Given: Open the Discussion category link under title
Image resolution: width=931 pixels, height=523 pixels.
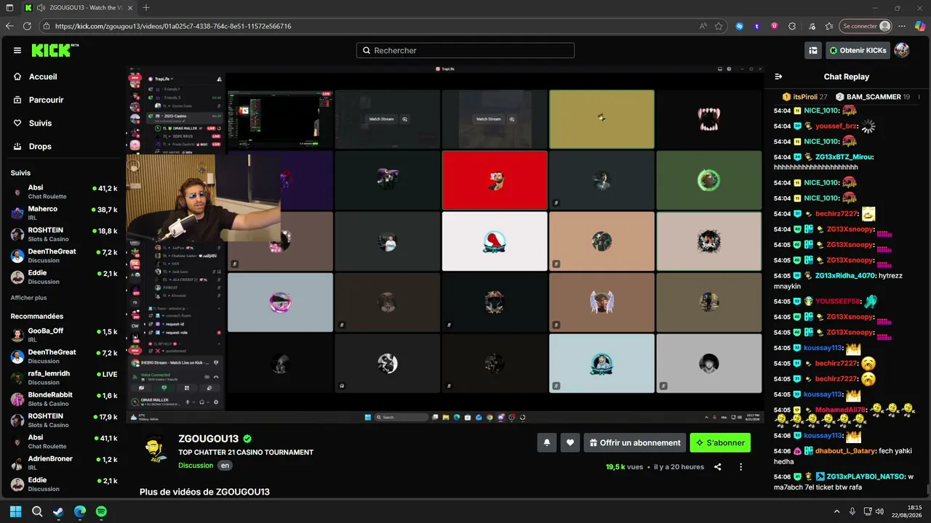Looking at the screenshot, I should click(196, 466).
